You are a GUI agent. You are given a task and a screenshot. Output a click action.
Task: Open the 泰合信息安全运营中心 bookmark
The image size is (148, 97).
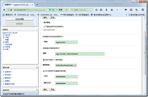click(101, 15)
